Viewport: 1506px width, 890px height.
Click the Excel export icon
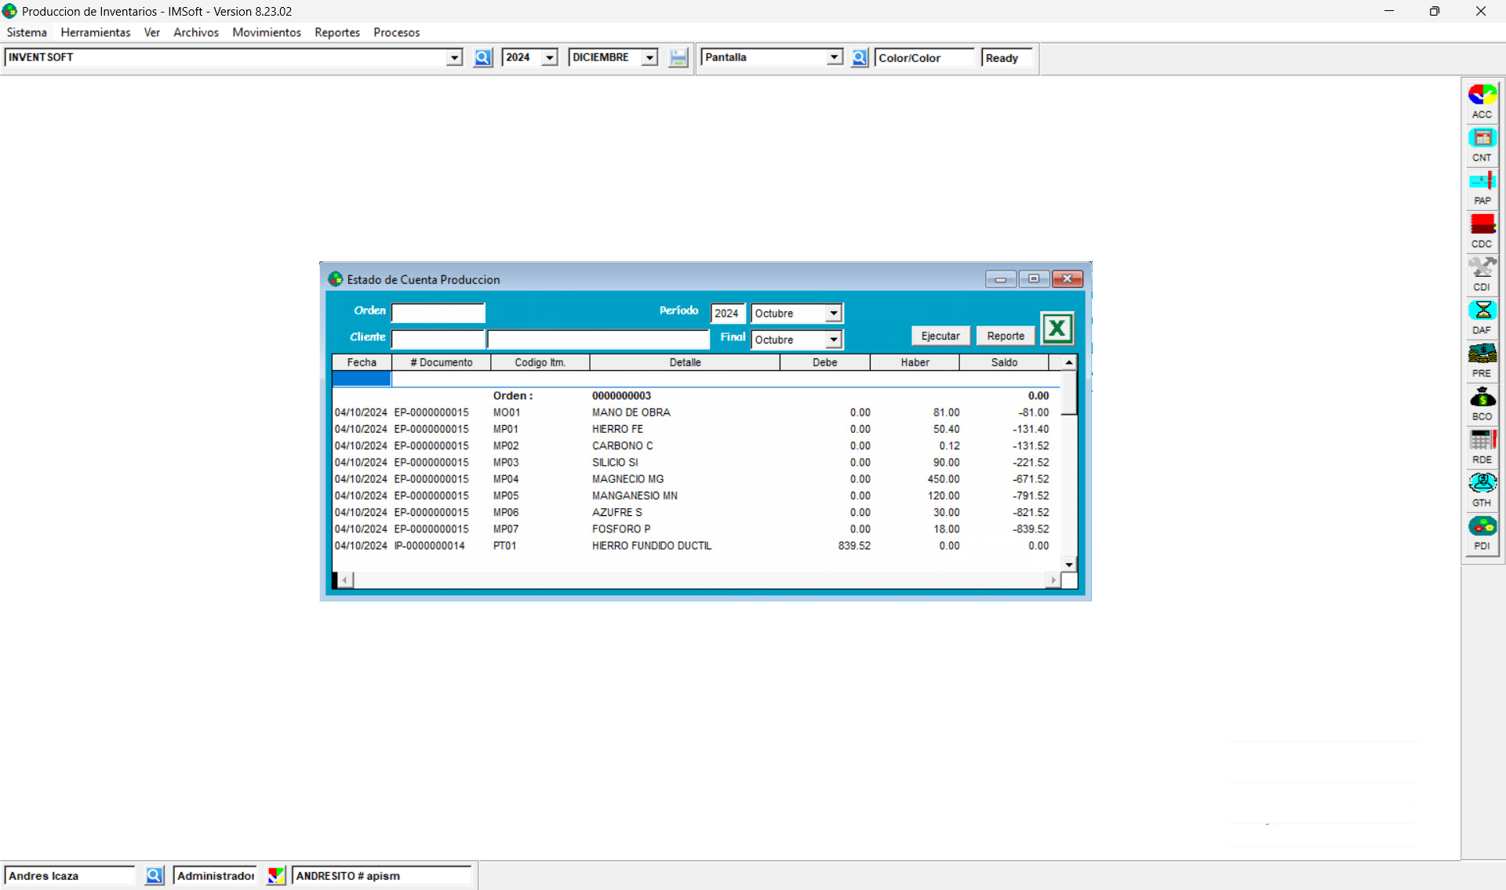tap(1057, 328)
